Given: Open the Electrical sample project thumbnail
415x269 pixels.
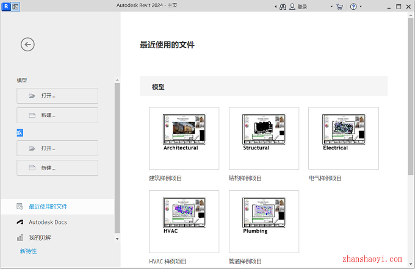Looking at the screenshot, I should click(344, 138).
